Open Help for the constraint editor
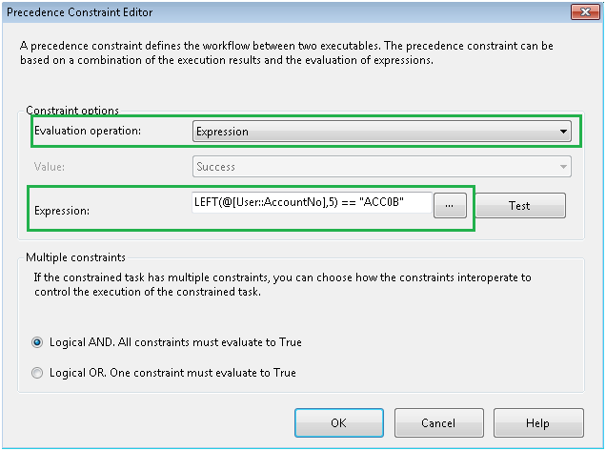606x451 pixels. click(538, 422)
